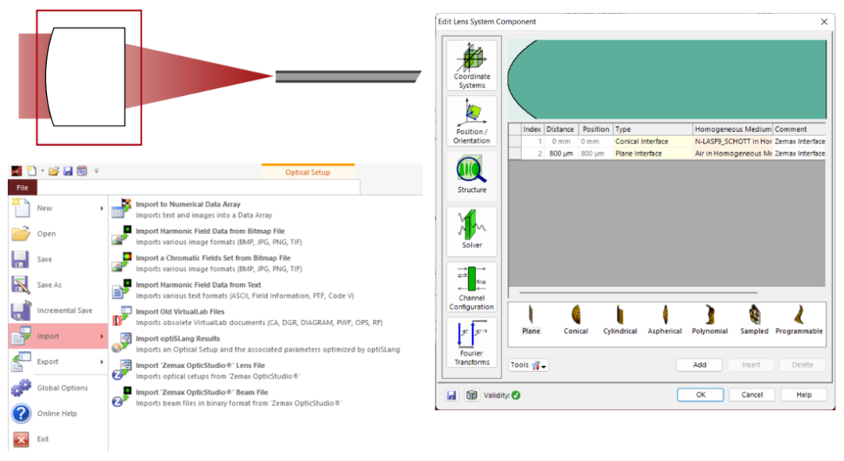Expand the Tools dropdown

528,365
